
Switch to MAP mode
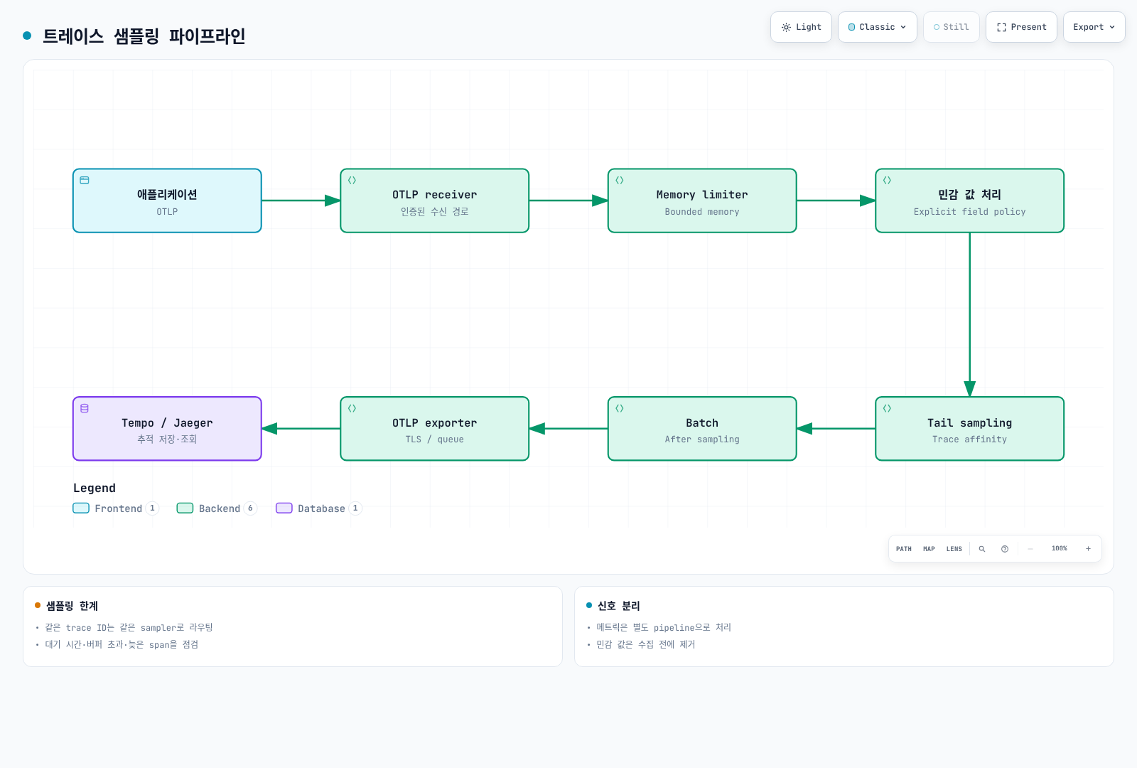929,549
